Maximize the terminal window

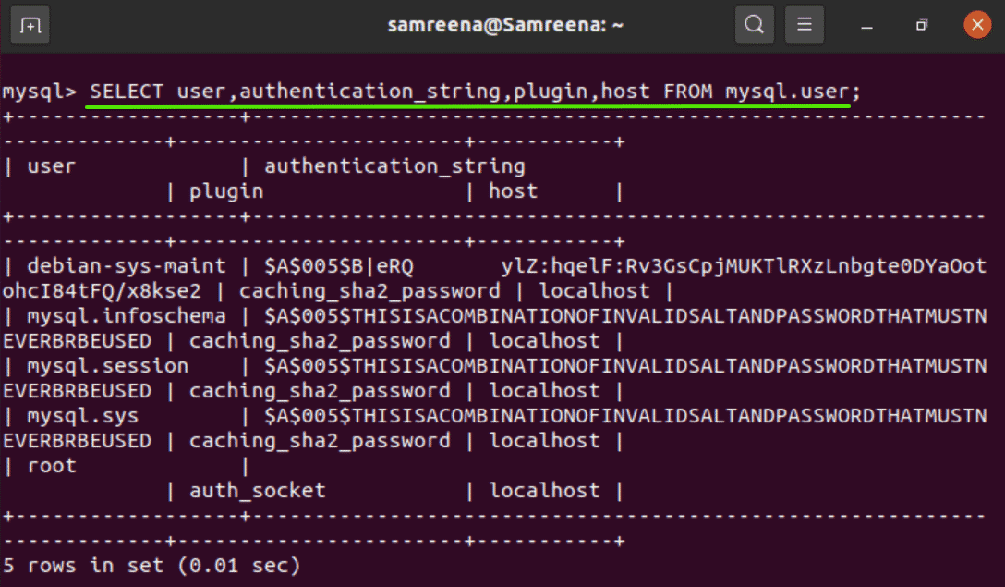921,25
